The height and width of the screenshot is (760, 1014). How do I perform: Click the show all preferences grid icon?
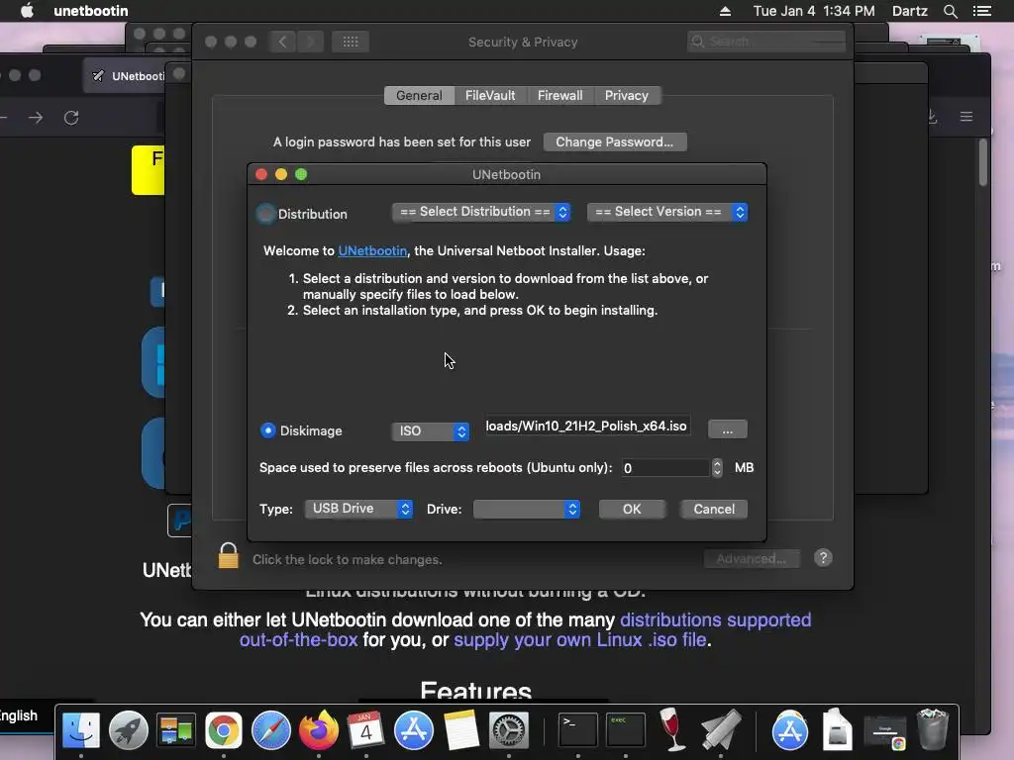[x=351, y=42]
